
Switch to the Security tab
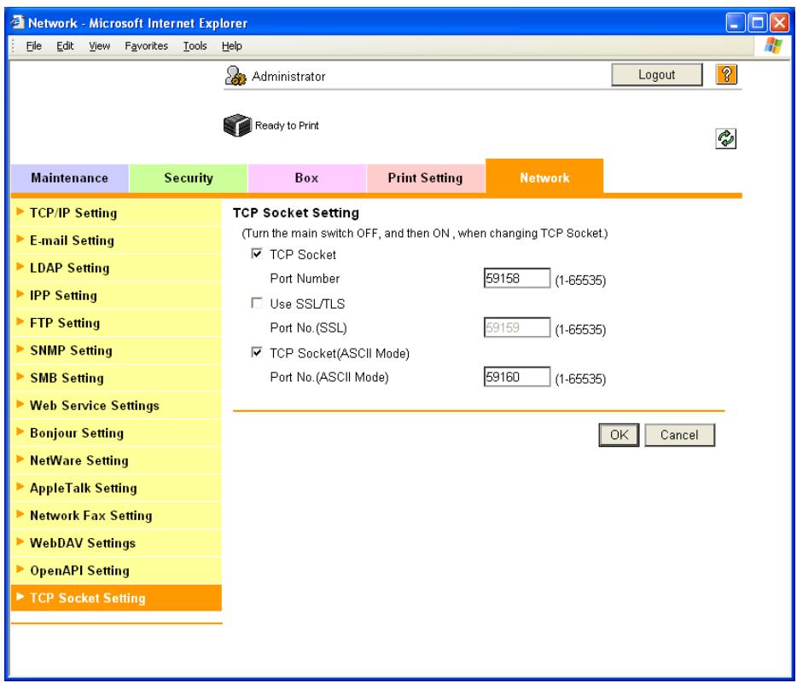click(189, 178)
